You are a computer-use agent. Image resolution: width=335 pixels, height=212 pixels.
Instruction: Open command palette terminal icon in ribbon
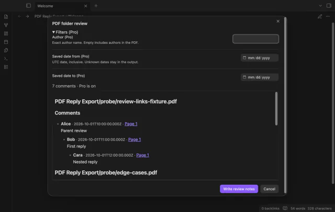pyautogui.click(x=6, y=58)
